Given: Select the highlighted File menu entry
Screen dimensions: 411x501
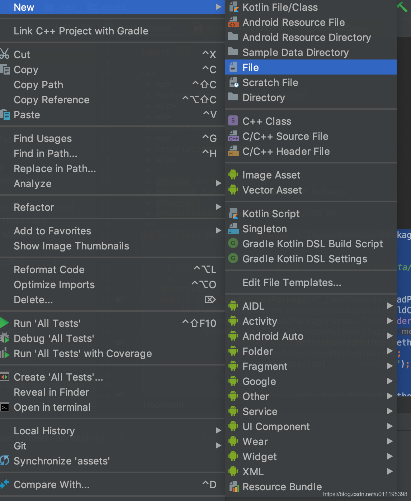Looking at the screenshot, I should (x=311, y=67).
